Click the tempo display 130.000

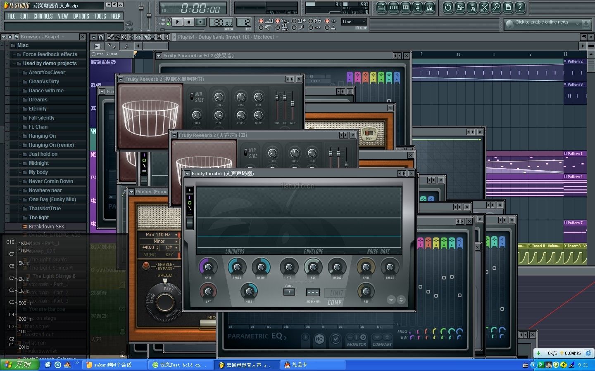(221, 22)
